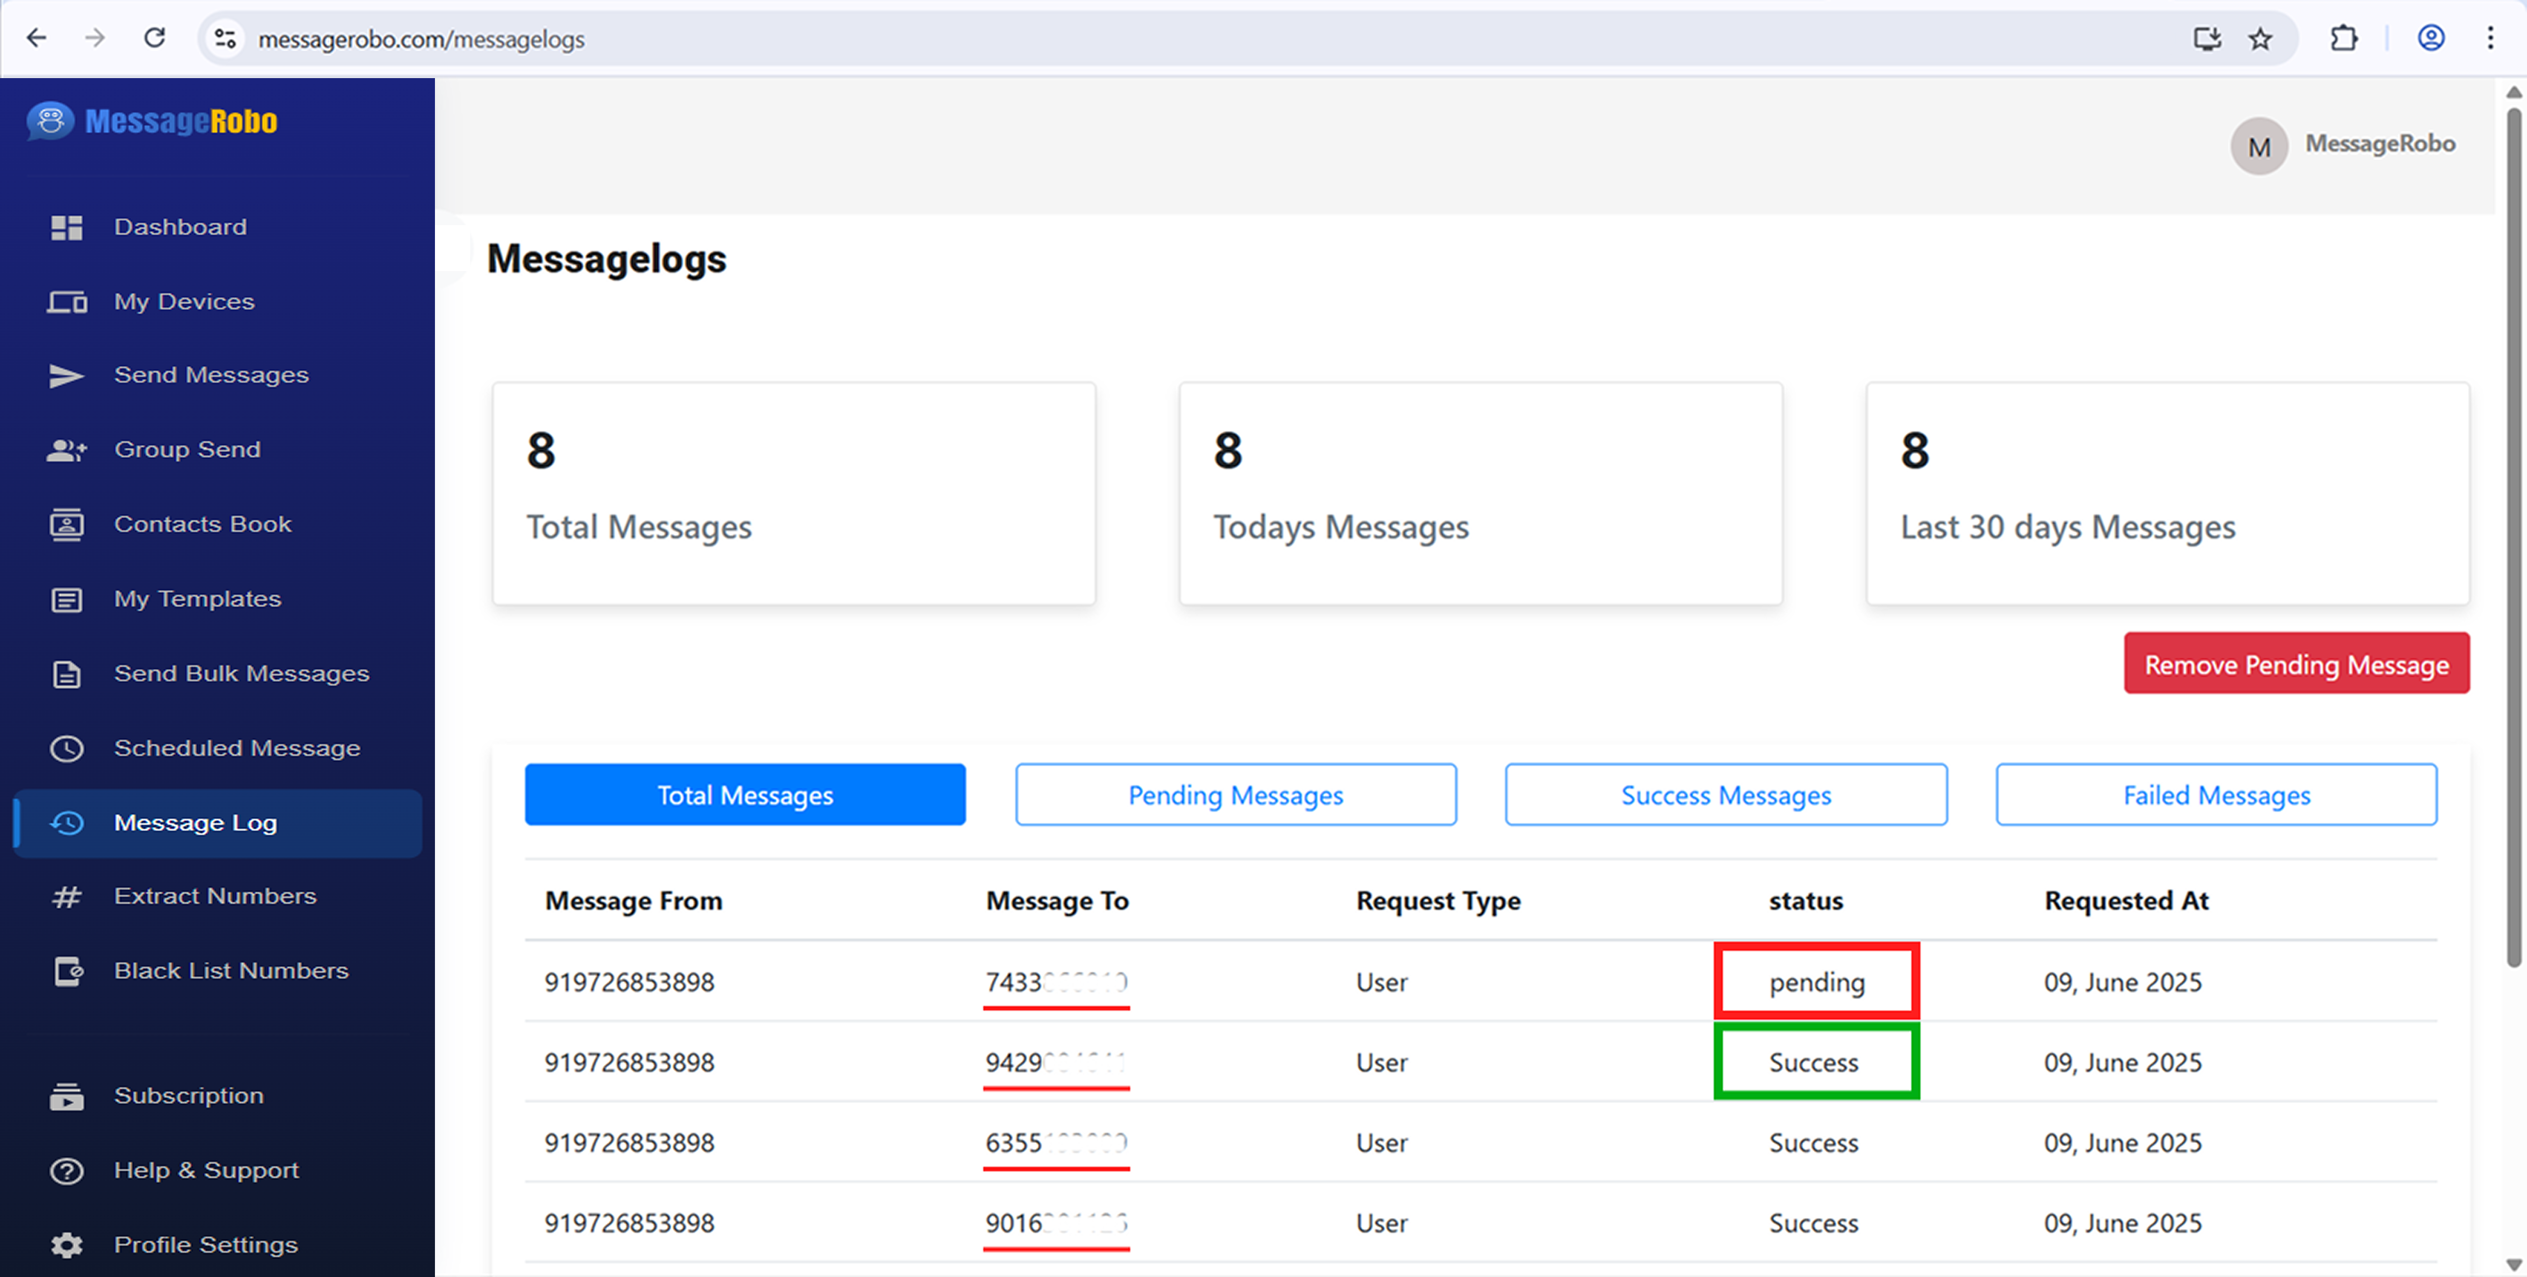Open Black List Numbers
The image size is (2527, 1277).
231,971
